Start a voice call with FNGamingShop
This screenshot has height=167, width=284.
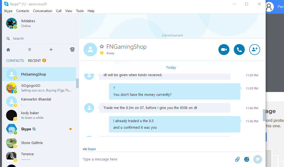(239, 50)
